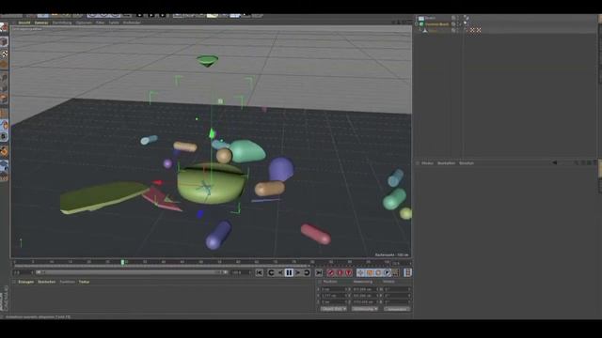Click the attribute manager back arrow
The height and width of the screenshot is (338, 602).
point(554,162)
